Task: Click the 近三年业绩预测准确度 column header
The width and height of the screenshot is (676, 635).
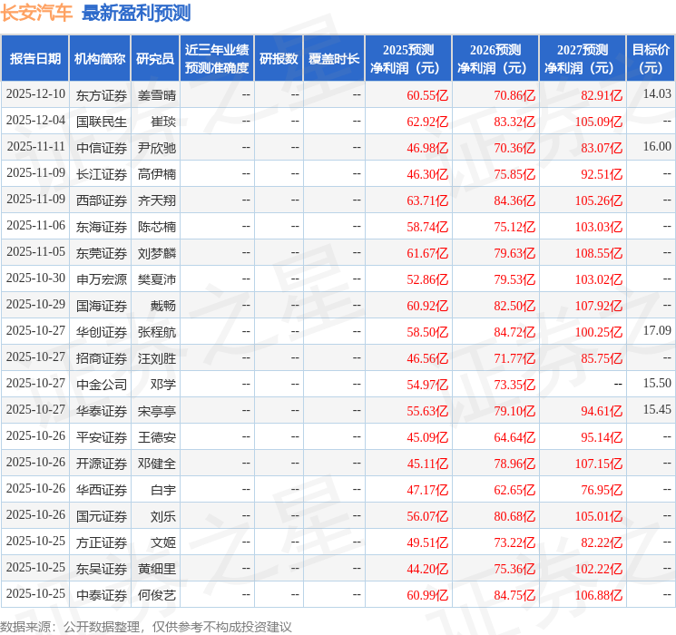Action: [216, 59]
